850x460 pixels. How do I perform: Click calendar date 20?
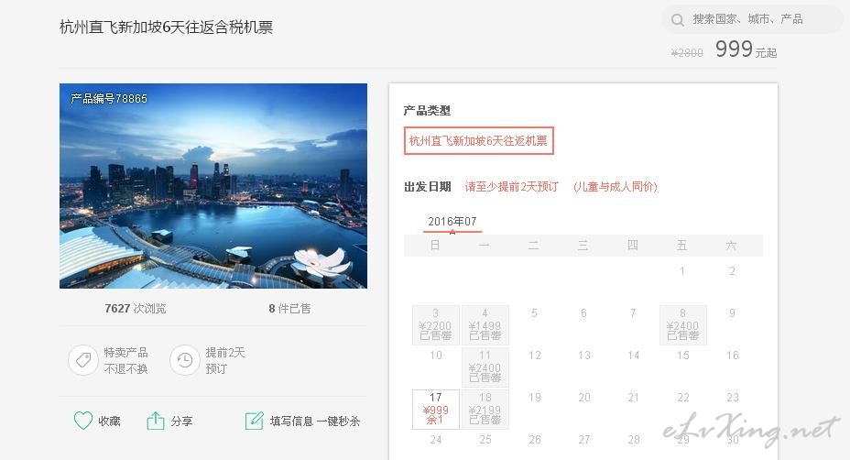[x=584, y=398]
